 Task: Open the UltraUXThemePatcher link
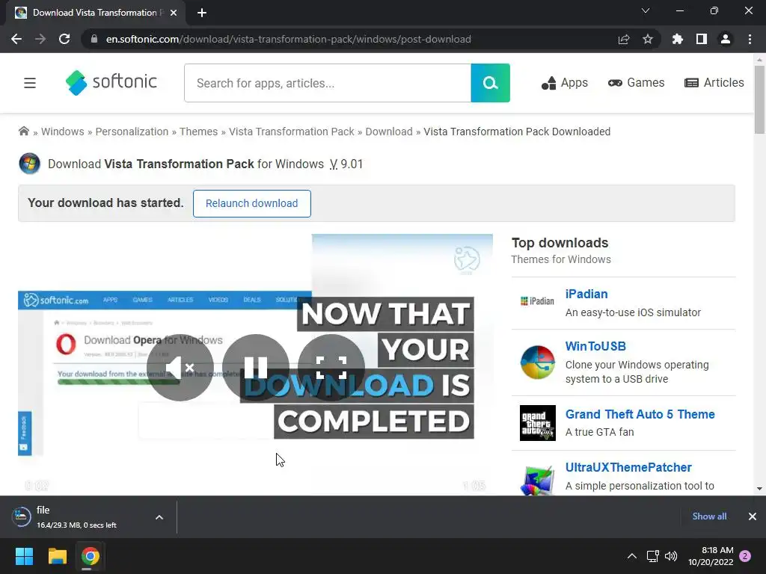(628, 468)
